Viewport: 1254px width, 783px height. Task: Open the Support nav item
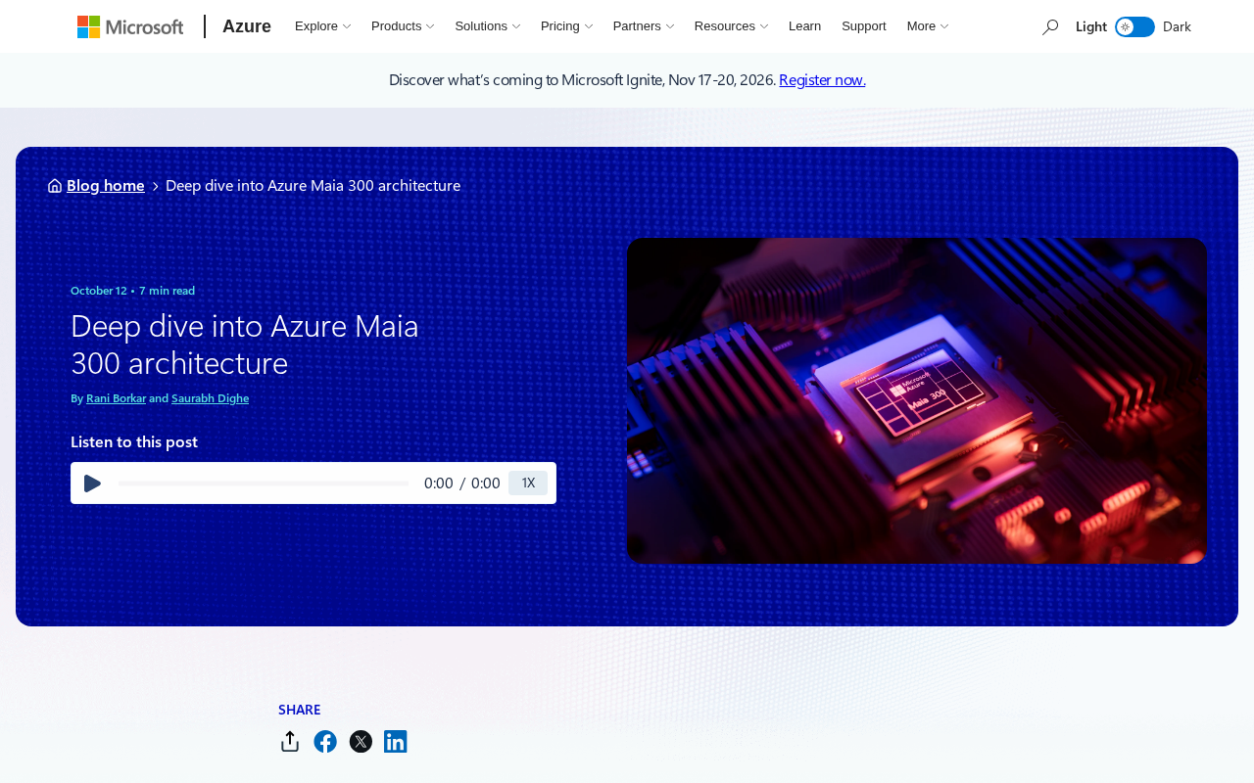(x=864, y=26)
